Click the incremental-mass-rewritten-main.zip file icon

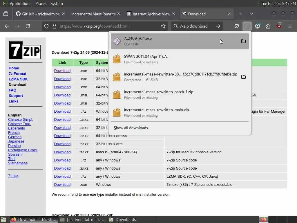pyautogui.click(x=117, y=112)
